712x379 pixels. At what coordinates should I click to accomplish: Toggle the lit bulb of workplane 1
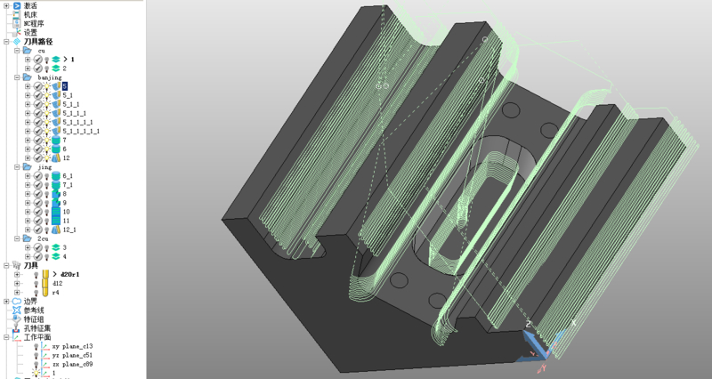pyautogui.click(x=36, y=373)
